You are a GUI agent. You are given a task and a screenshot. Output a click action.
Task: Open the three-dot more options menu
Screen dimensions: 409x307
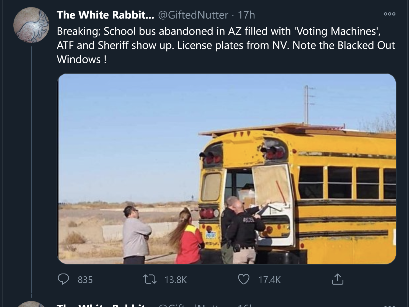[389, 14]
